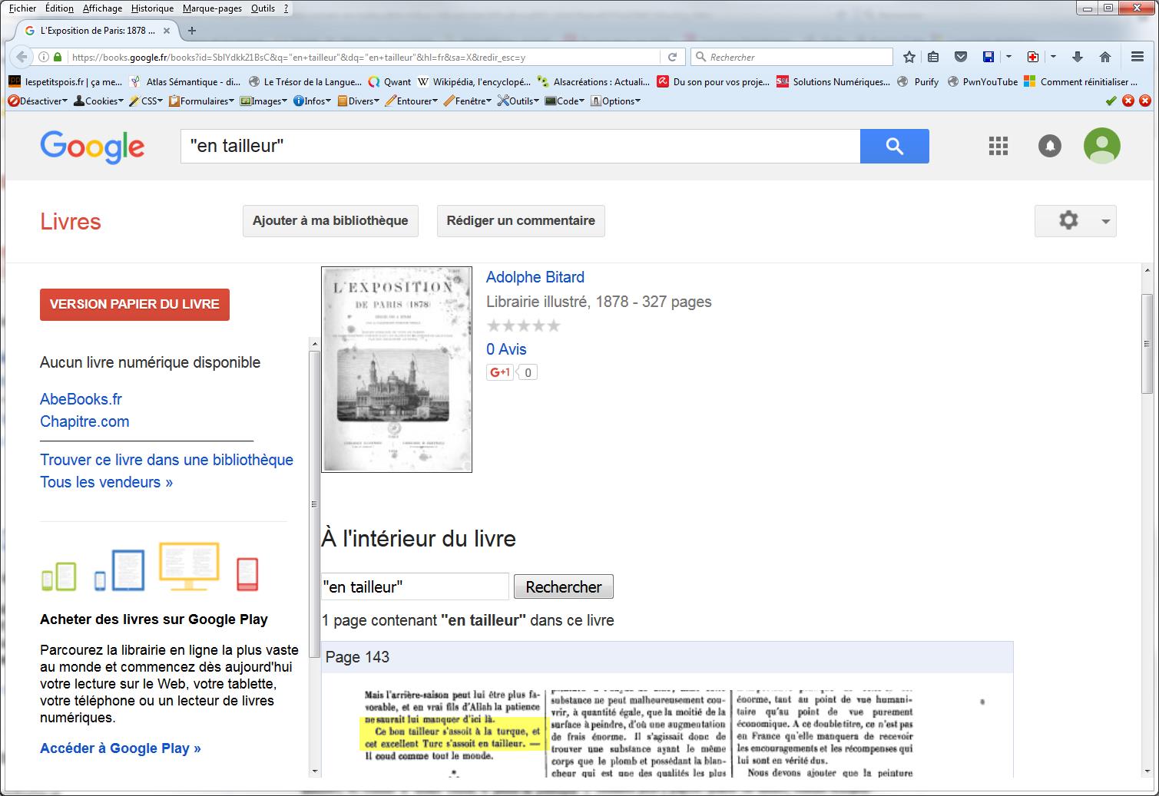Screen dimensions: 1159x796
Task: Open the Firefox hamburger menu
Action: 1137,57
